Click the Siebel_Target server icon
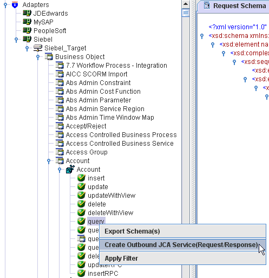This screenshot has width=269, height=278. pyautogui.click(x=38, y=48)
